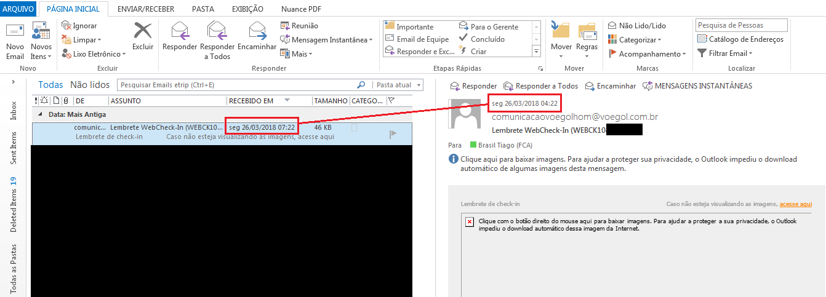Click reading pane Responder button
This screenshot has height=297, width=826.
(473, 86)
